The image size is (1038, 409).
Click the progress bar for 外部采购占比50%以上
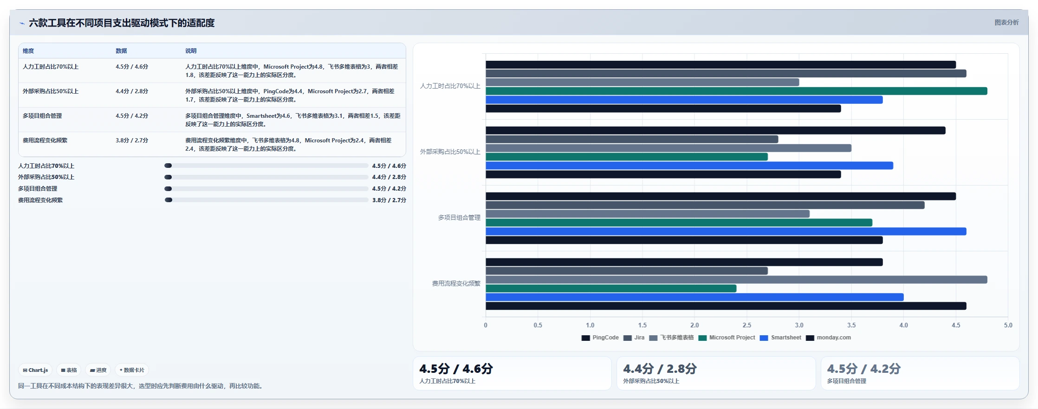point(266,177)
